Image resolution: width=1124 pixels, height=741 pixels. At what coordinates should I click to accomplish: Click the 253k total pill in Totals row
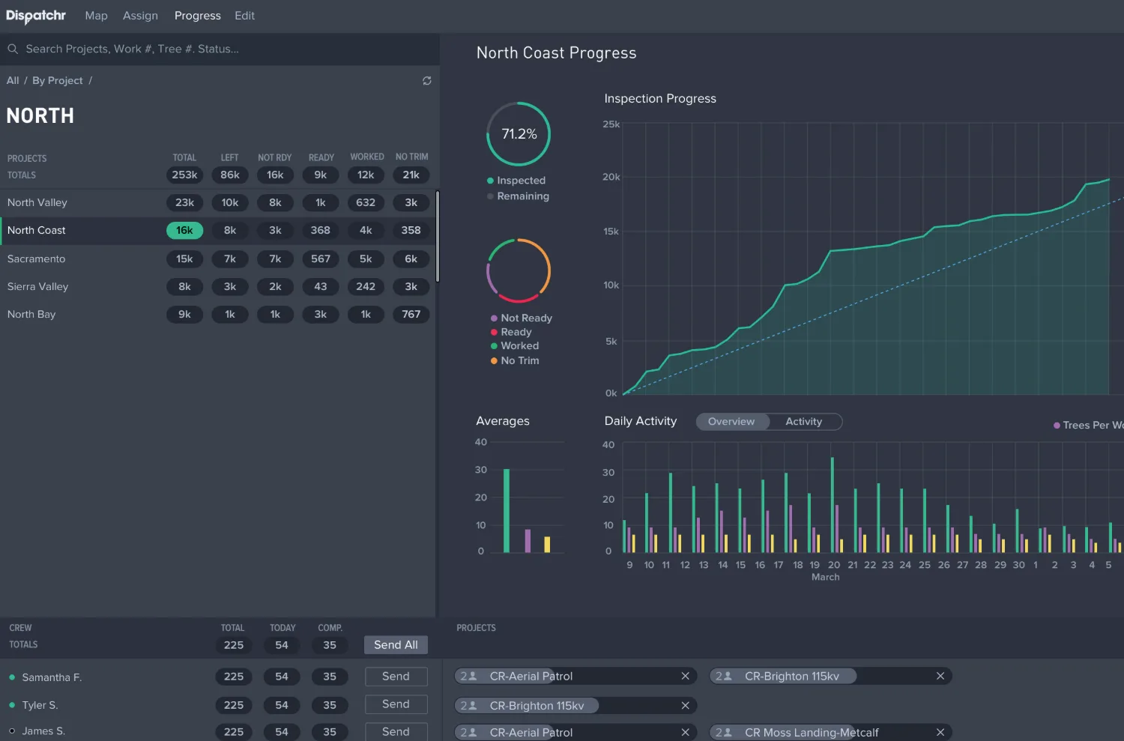pyautogui.click(x=184, y=175)
